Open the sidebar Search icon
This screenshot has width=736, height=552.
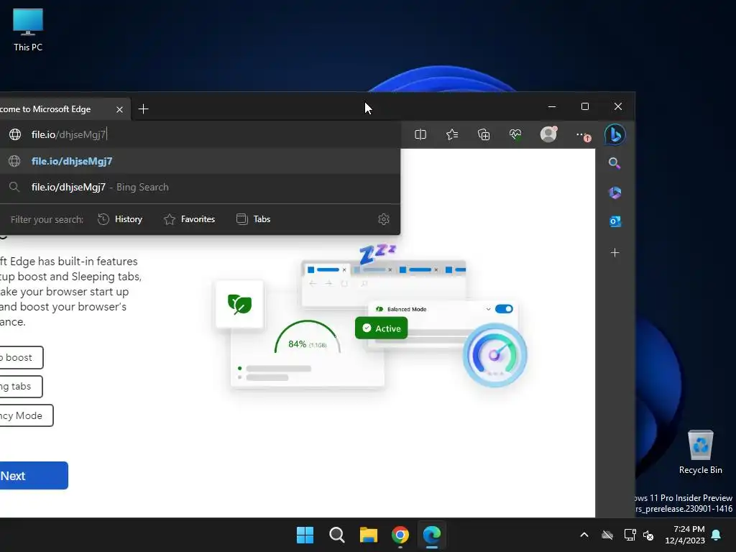(x=615, y=163)
